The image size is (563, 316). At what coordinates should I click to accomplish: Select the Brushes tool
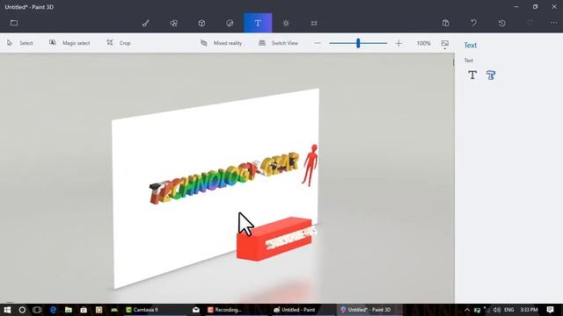point(146,23)
